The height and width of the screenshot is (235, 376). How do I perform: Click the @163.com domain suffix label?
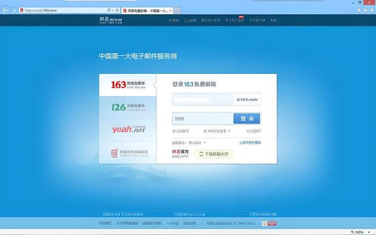[x=247, y=99]
